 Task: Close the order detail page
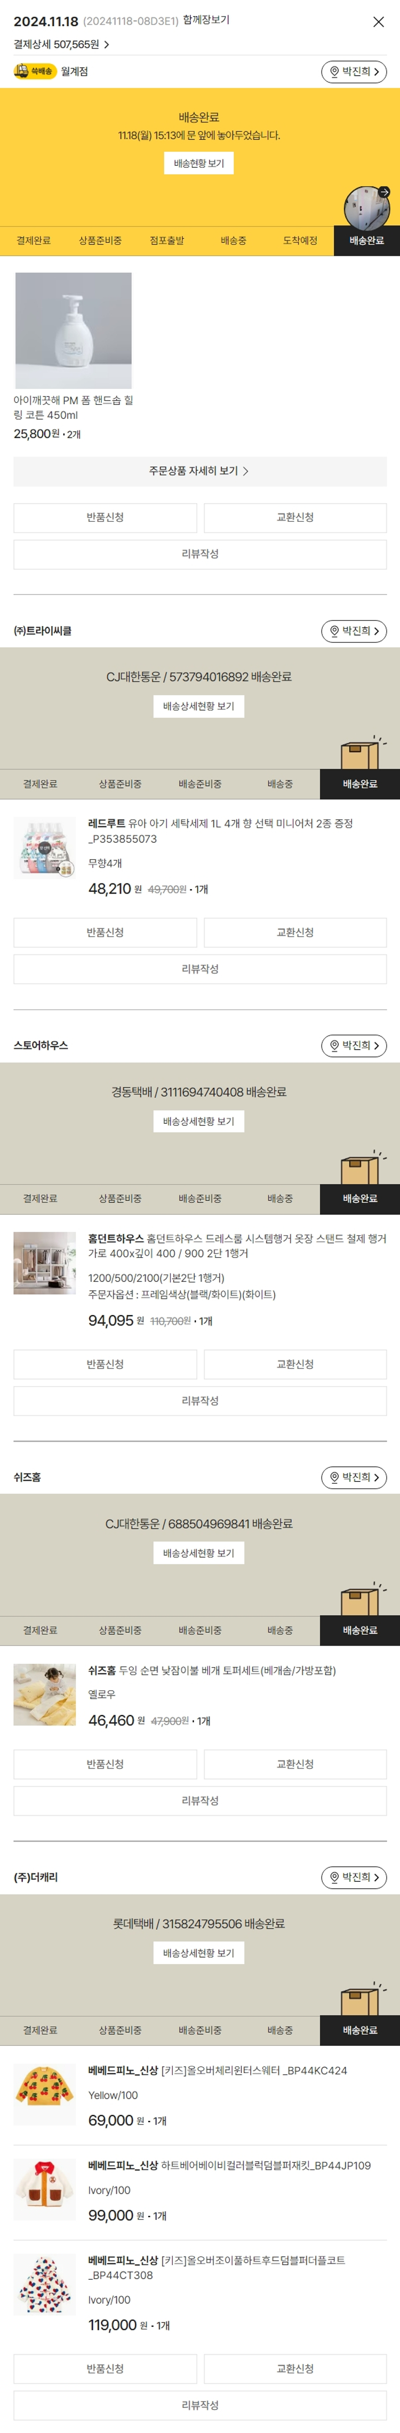coord(378,22)
